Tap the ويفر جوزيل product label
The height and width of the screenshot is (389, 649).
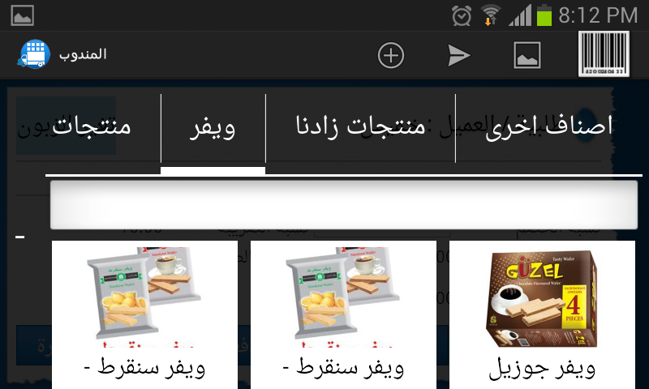point(542,368)
